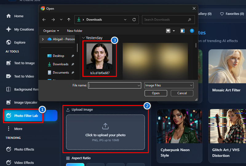Open Cyberpunk Neon Style template
Viewport: 246px width, 166px height.
click(x=180, y=136)
